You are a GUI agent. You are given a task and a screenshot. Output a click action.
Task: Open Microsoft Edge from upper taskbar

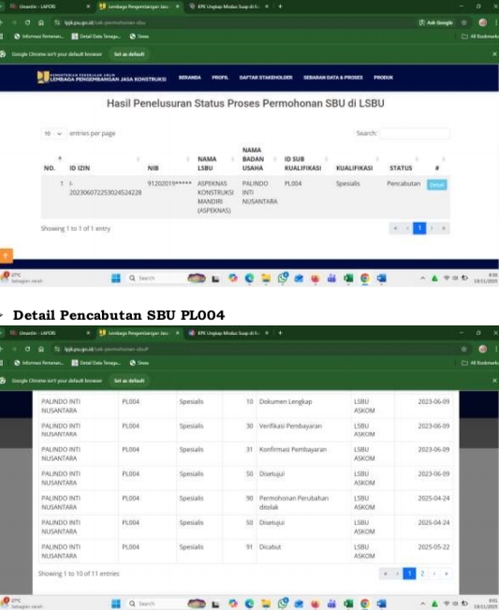[249, 278]
